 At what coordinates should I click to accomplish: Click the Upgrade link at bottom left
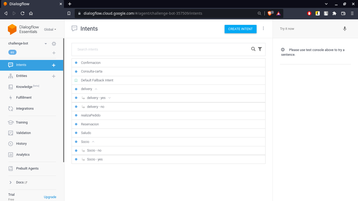(x=50, y=197)
